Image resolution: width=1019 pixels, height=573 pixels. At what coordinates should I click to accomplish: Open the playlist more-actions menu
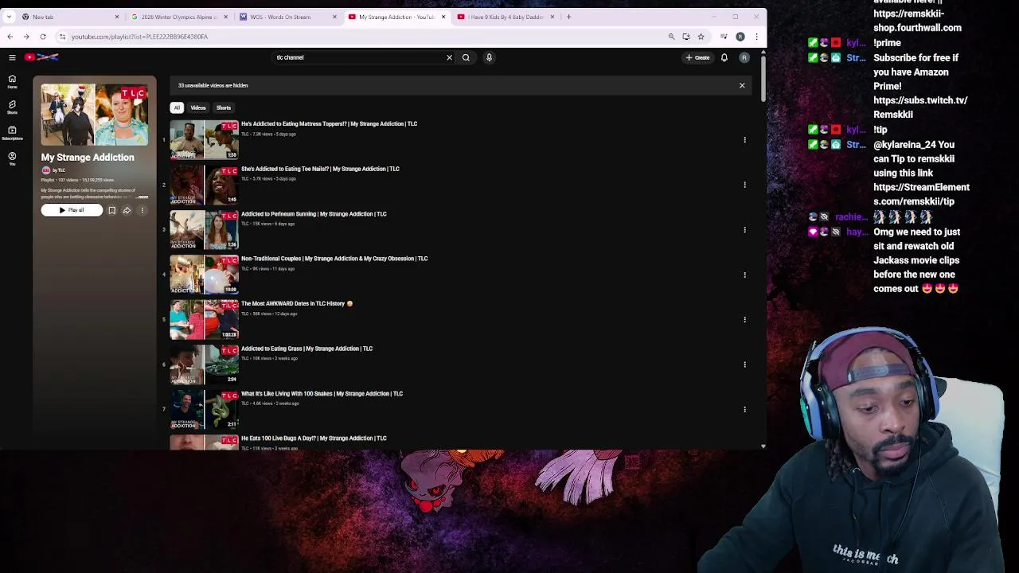click(143, 210)
